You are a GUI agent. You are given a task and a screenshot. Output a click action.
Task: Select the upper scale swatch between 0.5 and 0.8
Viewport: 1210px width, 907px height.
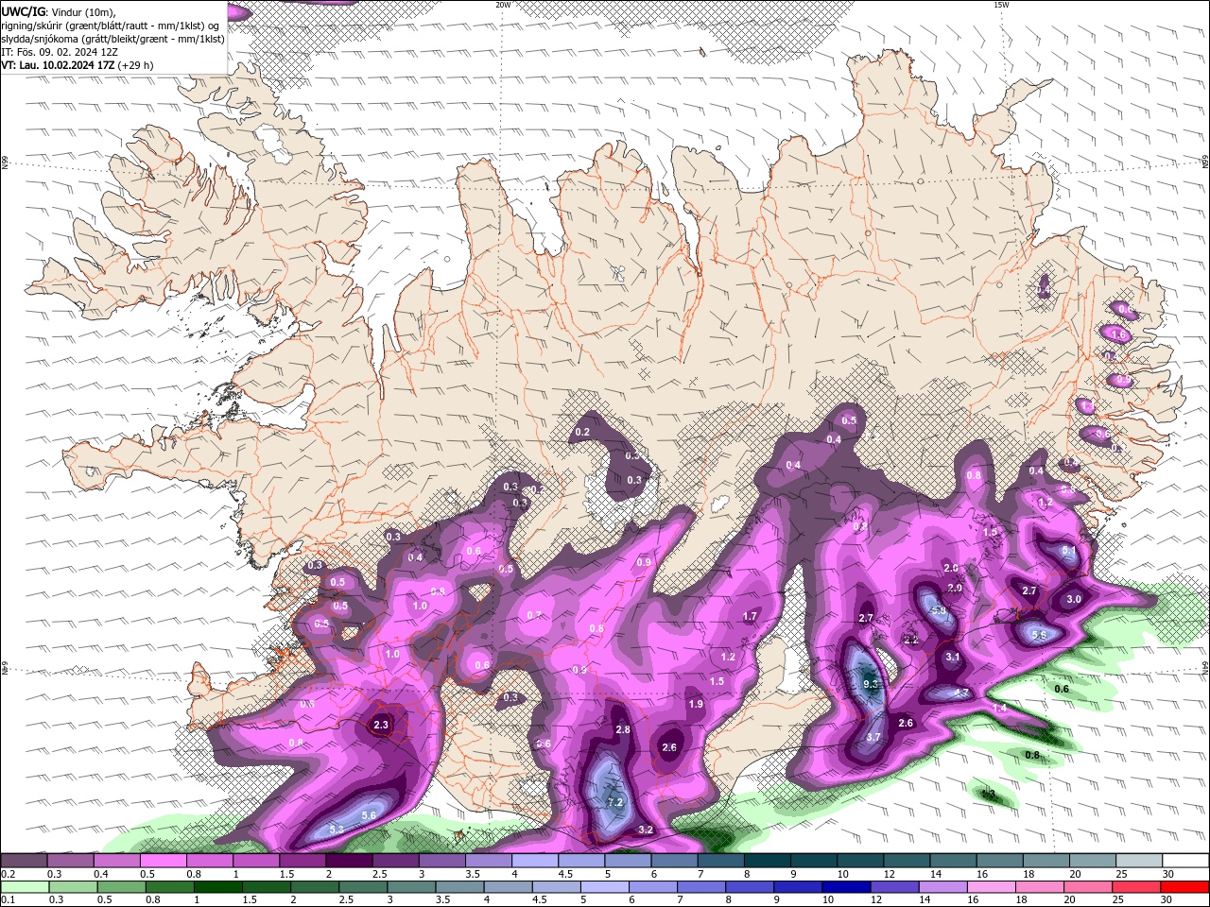click(x=164, y=861)
